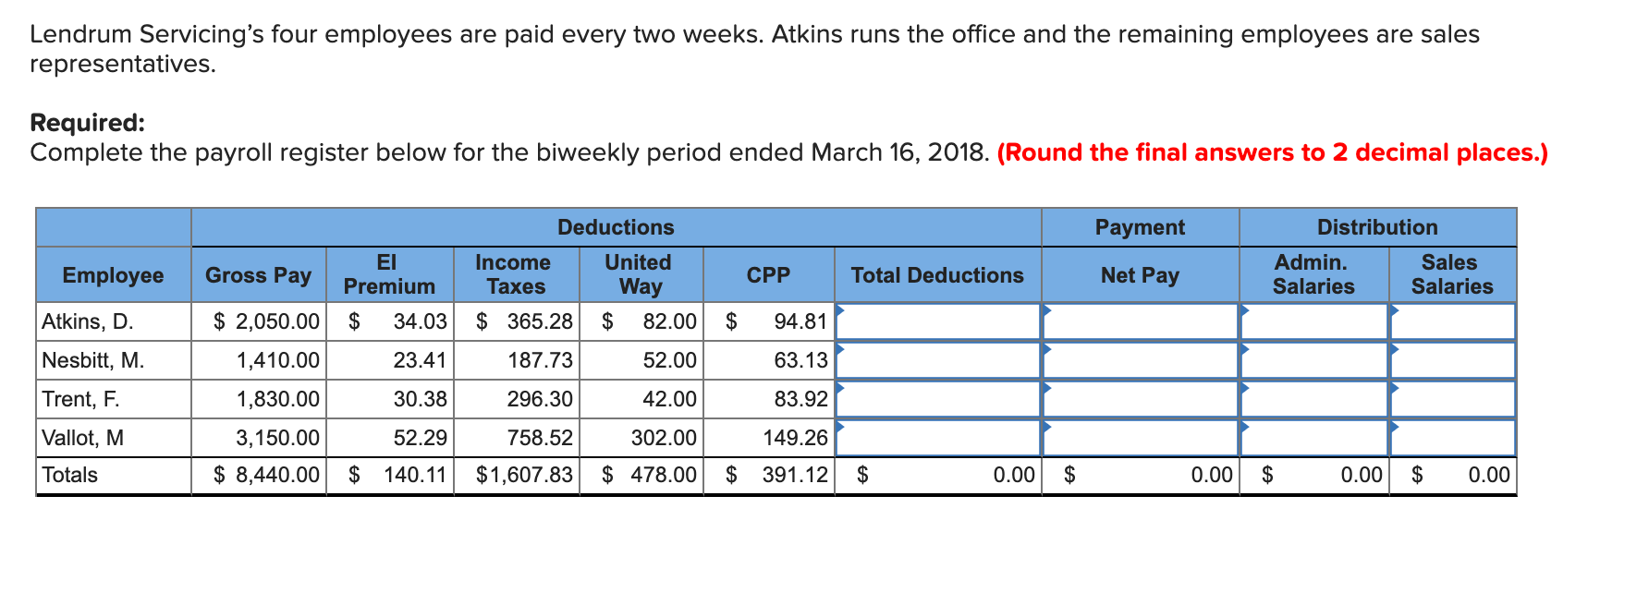Click Nesbitt Sales Salaries input field
Screen dimensions: 1649x593
coord(1453,360)
